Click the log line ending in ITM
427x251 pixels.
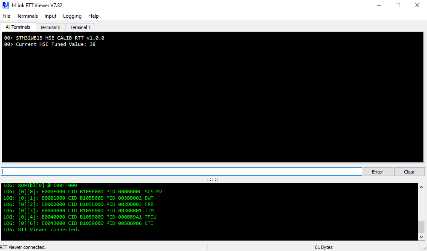click(x=78, y=211)
